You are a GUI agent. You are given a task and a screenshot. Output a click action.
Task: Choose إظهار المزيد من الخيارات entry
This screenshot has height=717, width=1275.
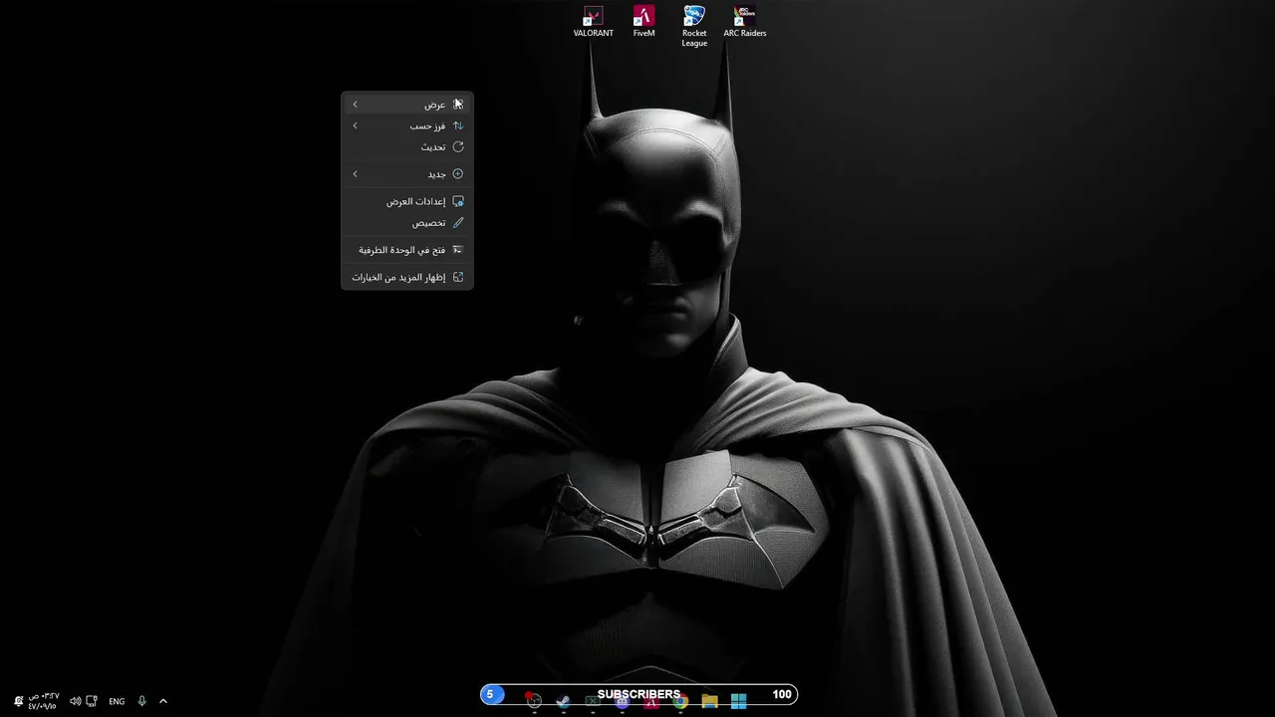(x=407, y=277)
